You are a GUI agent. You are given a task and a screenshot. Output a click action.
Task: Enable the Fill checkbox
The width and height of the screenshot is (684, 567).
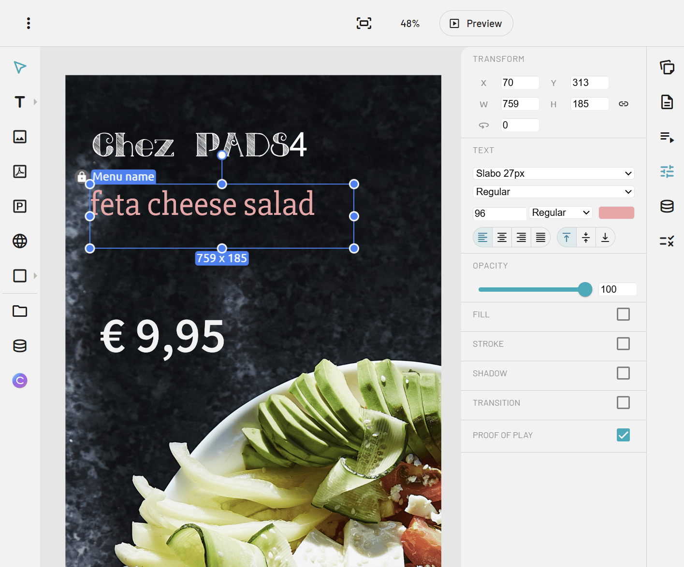623,314
